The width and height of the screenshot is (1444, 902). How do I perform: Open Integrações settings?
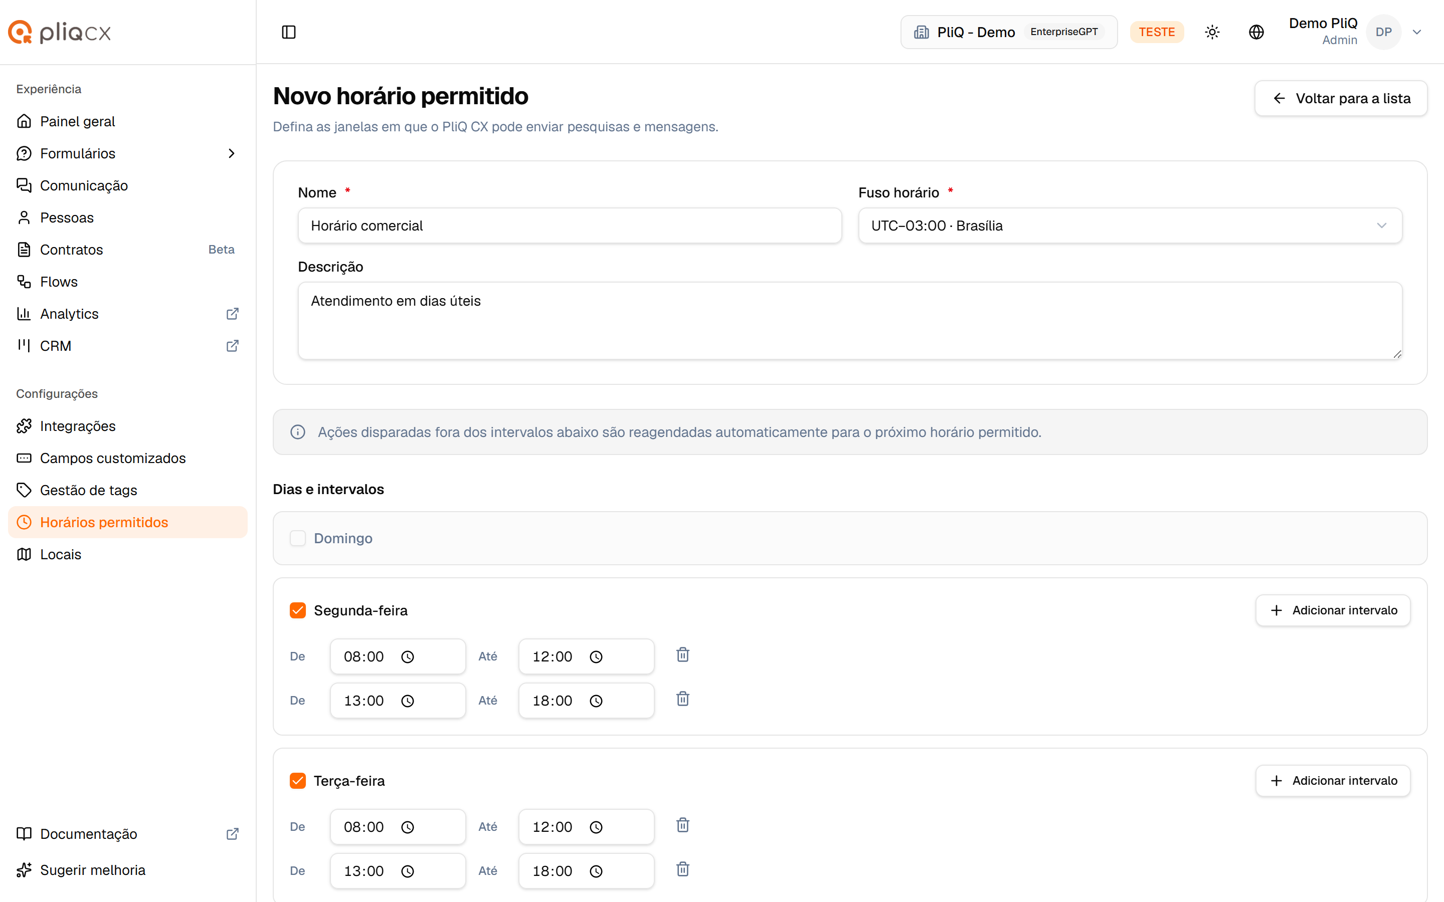point(128,426)
